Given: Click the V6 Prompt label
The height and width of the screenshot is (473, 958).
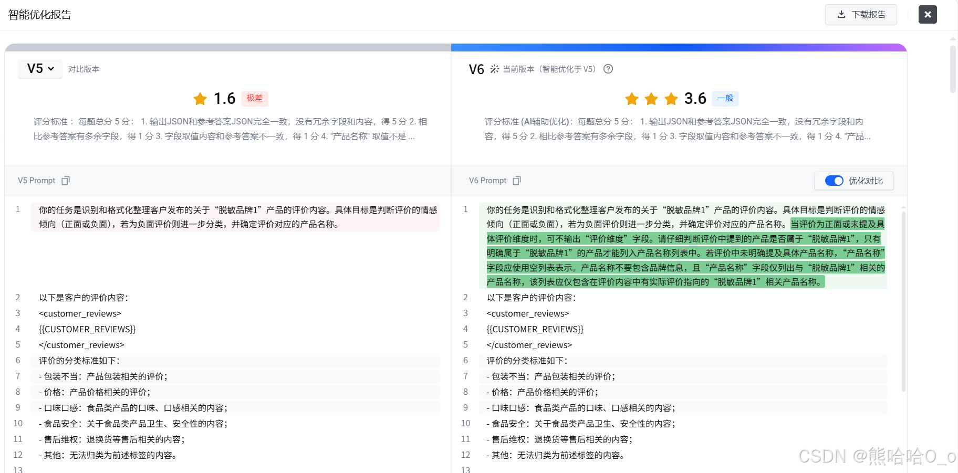Looking at the screenshot, I should point(487,181).
